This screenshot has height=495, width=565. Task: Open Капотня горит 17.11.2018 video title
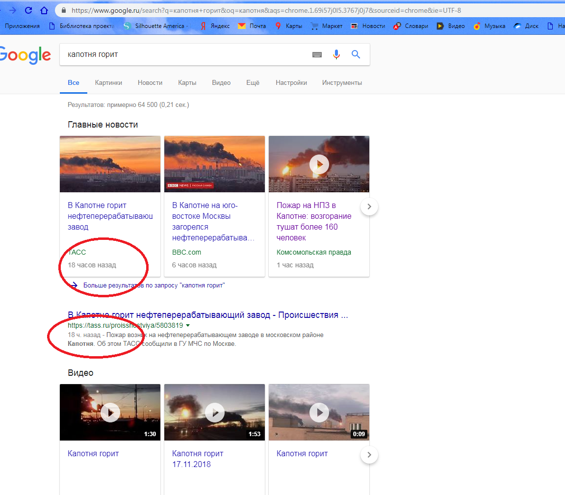click(198, 459)
